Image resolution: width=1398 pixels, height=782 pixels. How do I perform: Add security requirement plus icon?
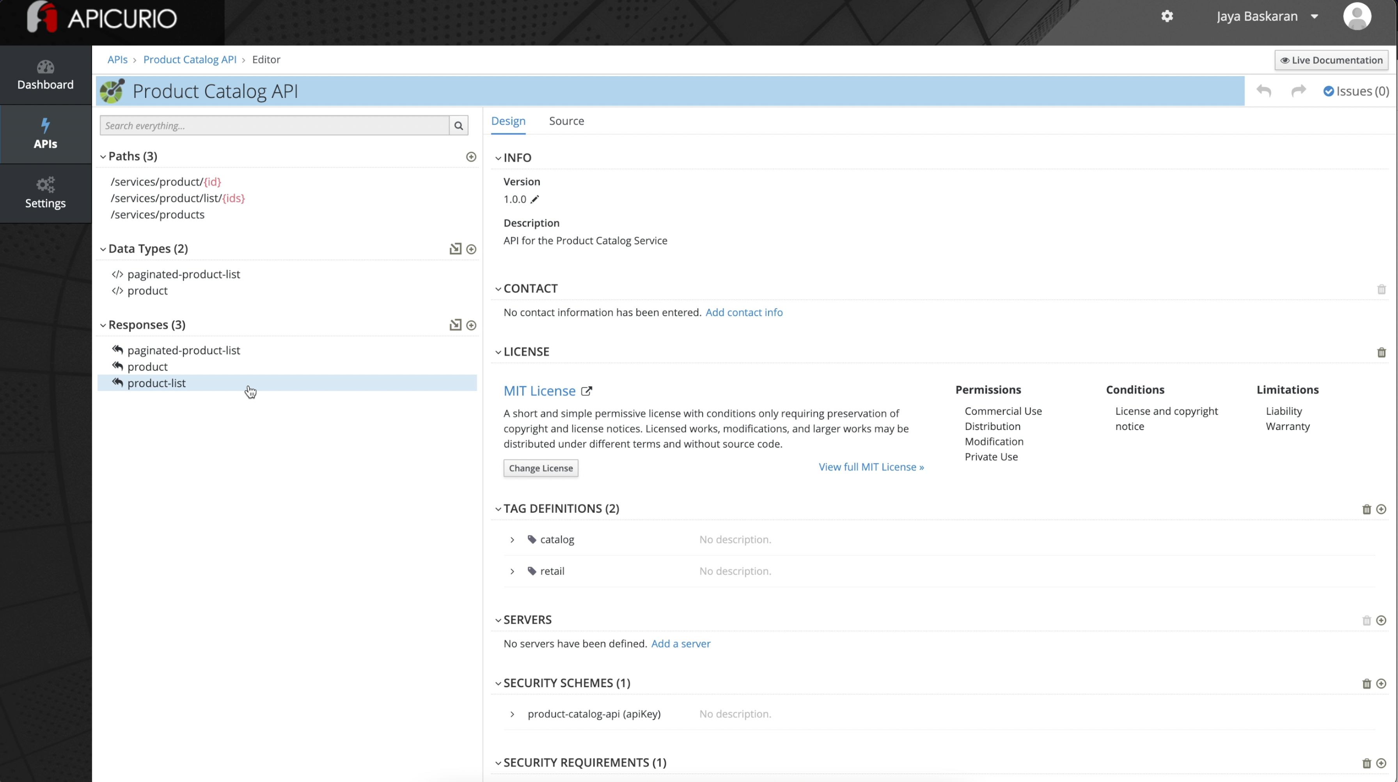click(1381, 764)
